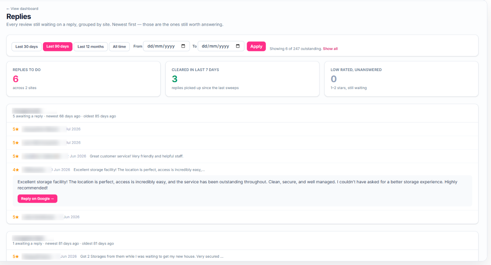Reply on Google to the storage review

(x=37, y=199)
